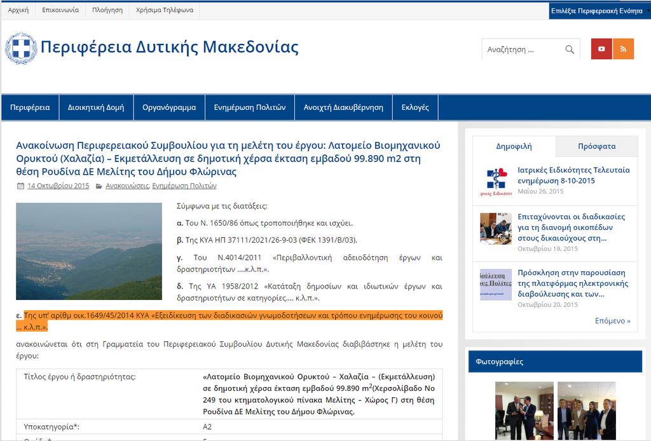This screenshot has width=651, height=441.
Task: Open the Ενημέρωση Πολιτών navigation menu
Action: [249, 107]
